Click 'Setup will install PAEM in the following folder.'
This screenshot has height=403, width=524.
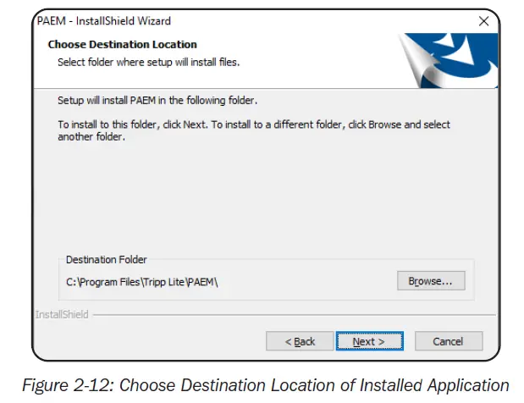point(157,100)
